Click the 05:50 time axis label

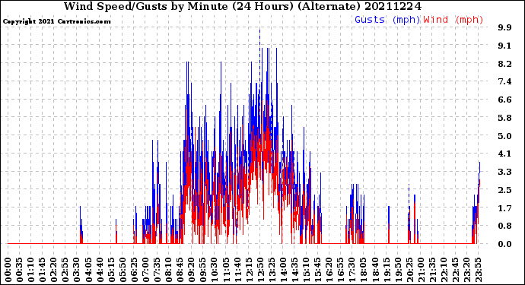click(x=123, y=270)
